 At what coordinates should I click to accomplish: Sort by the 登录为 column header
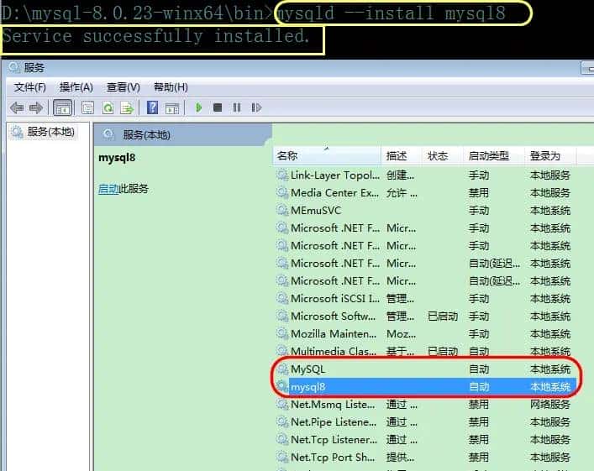[x=550, y=155]
